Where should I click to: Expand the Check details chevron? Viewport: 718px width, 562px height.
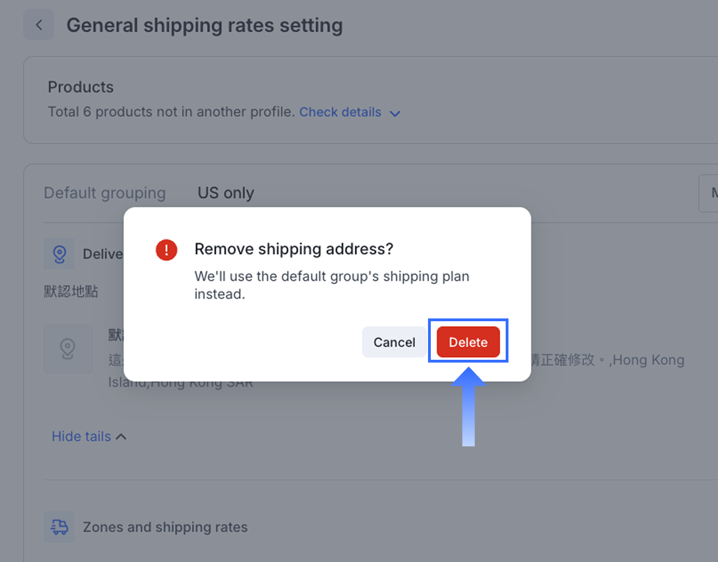coord(395,113)
